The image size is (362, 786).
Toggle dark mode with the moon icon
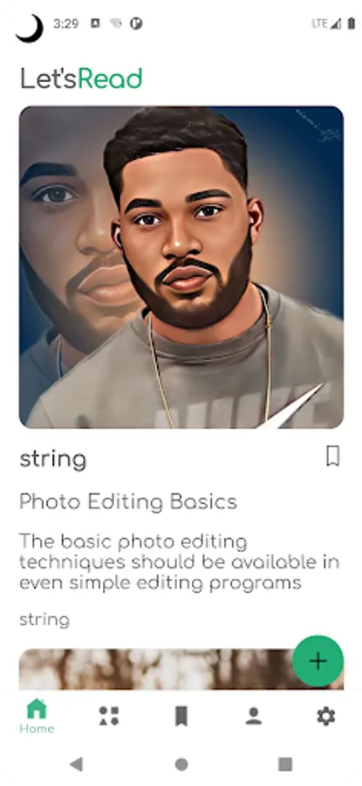coord(29,29)
